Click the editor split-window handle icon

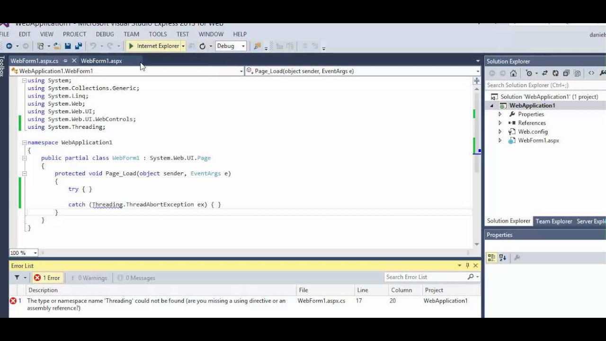477,81
